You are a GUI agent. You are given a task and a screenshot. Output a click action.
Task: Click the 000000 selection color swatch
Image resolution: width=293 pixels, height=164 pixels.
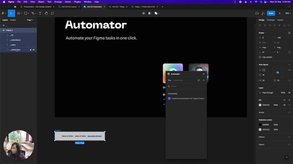coord(260,125)
